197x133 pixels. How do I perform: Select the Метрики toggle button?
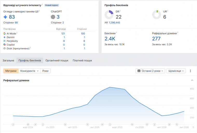[x=11, y=71]
